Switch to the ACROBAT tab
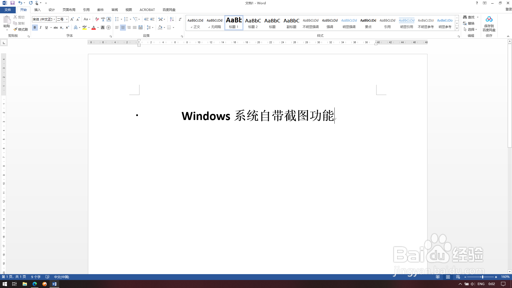Image resolution: width=512 pixels, height=288 pixels. 147,10
